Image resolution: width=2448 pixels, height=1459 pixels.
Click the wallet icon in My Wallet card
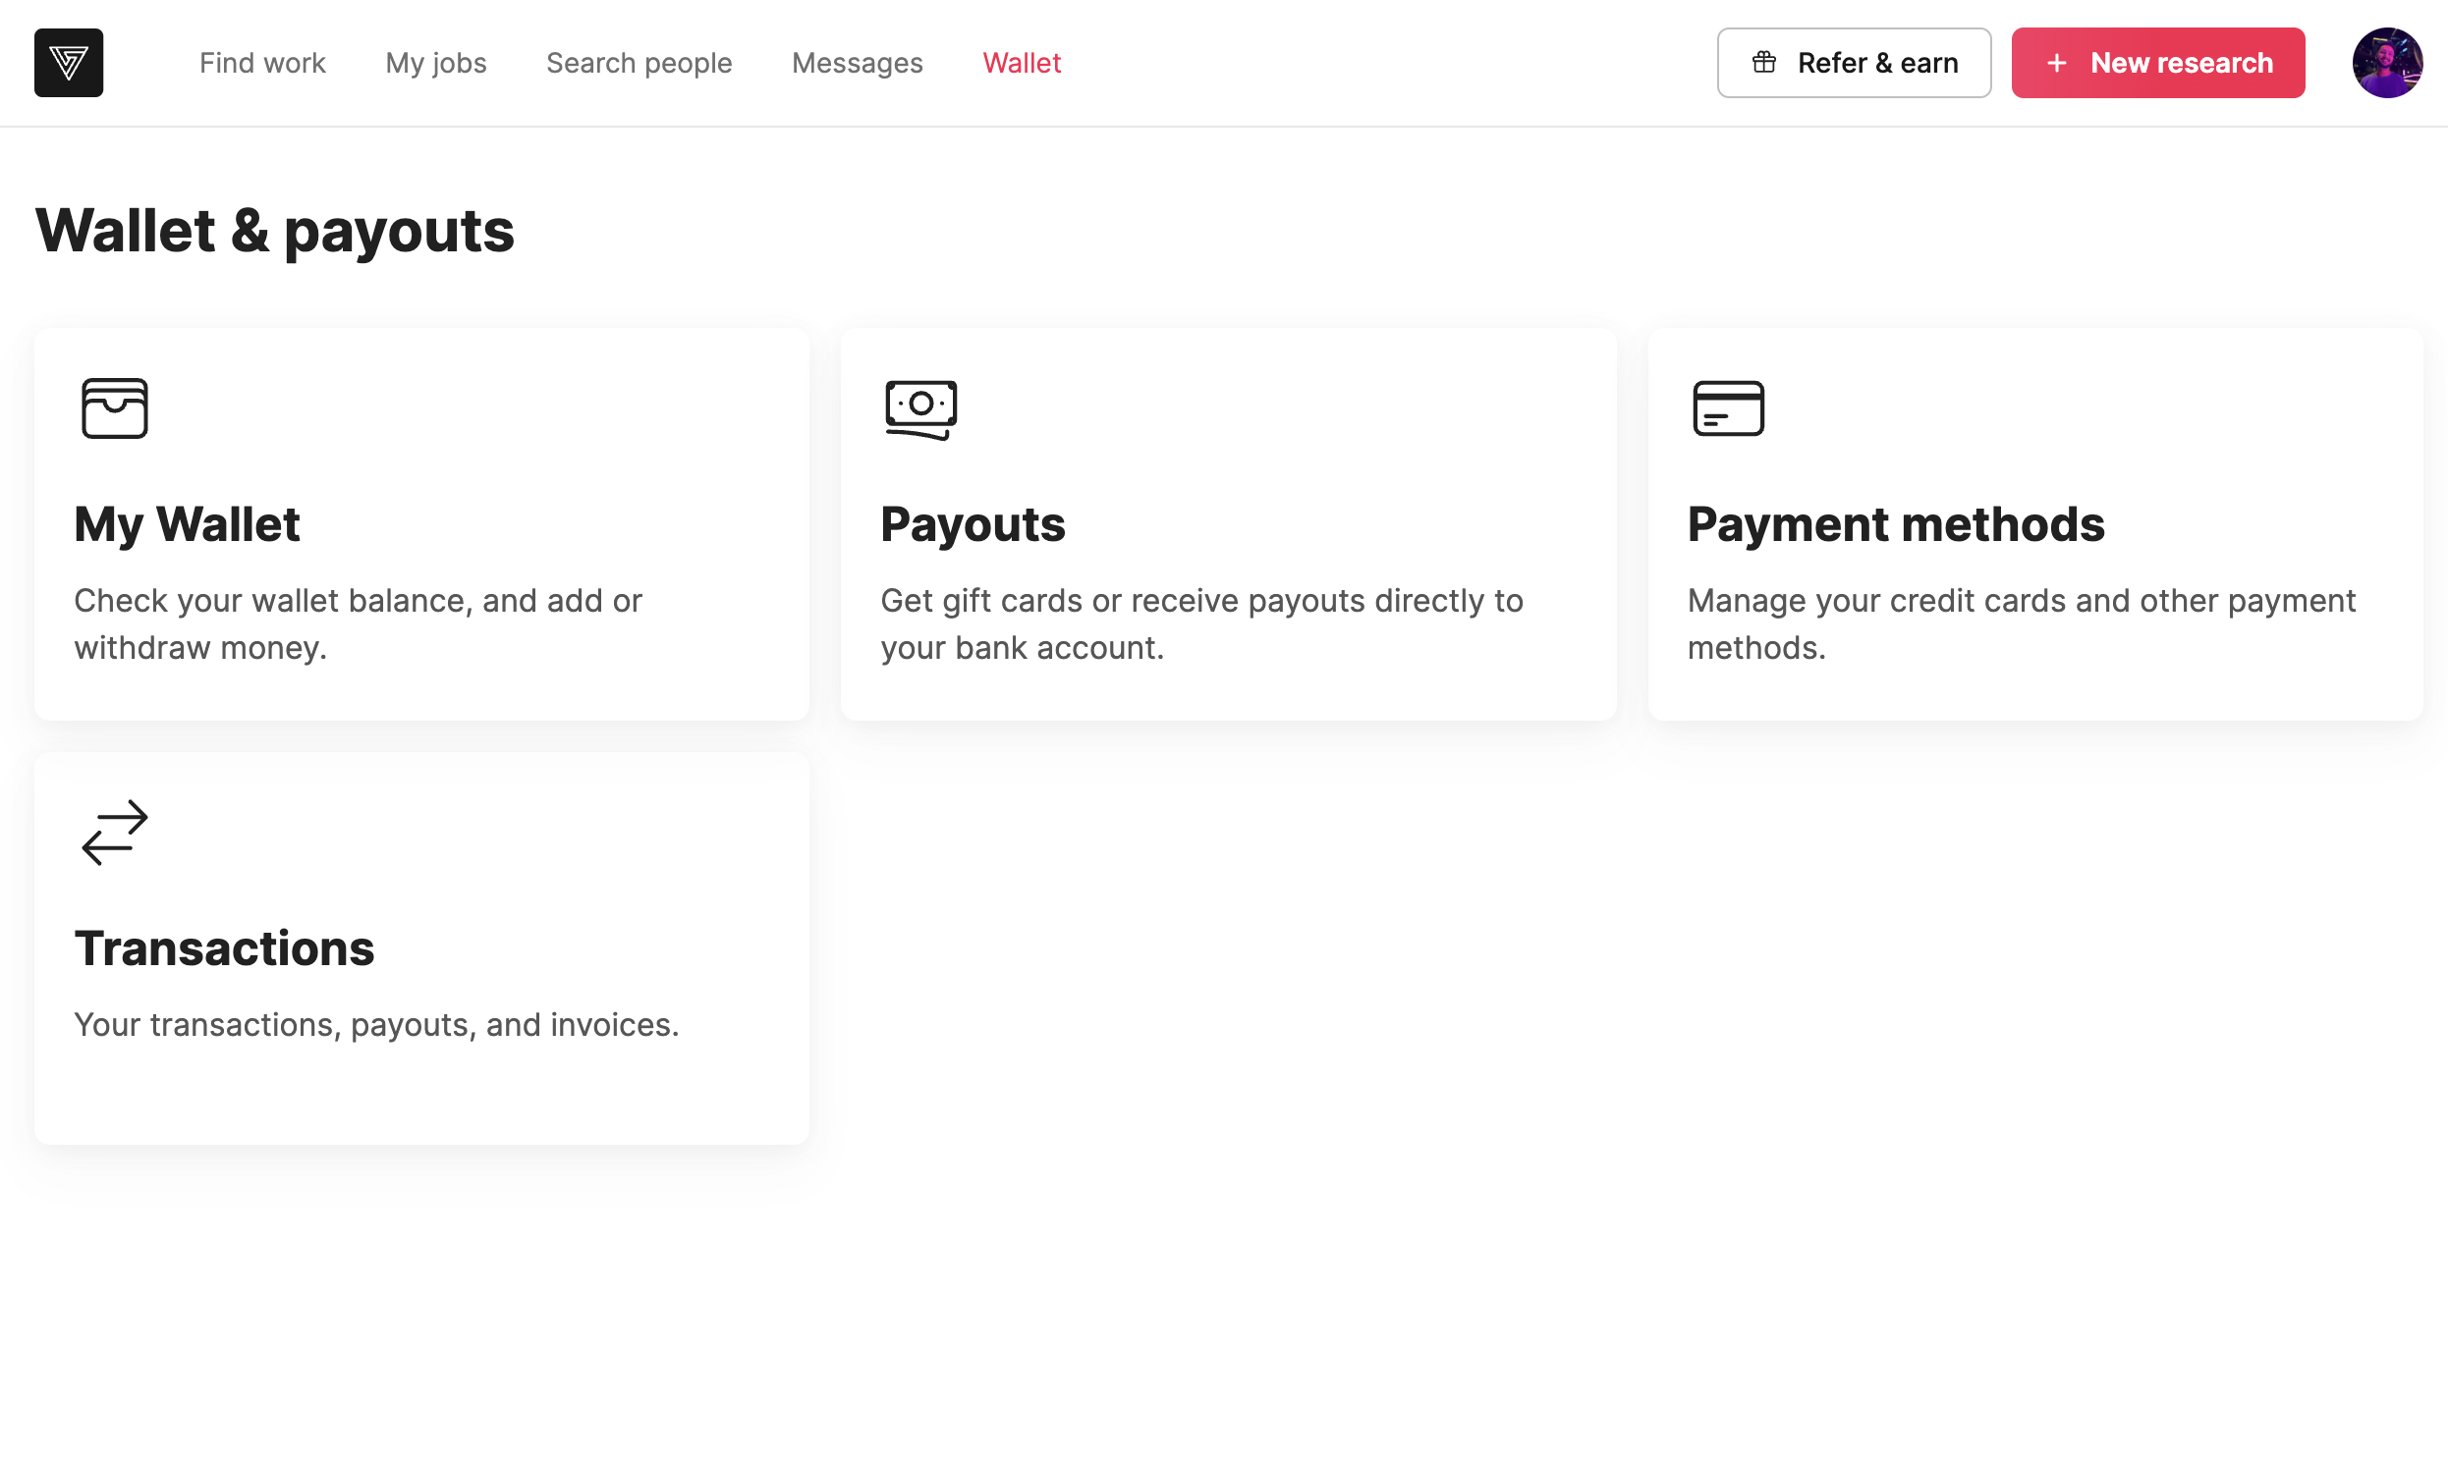[114, 408]
